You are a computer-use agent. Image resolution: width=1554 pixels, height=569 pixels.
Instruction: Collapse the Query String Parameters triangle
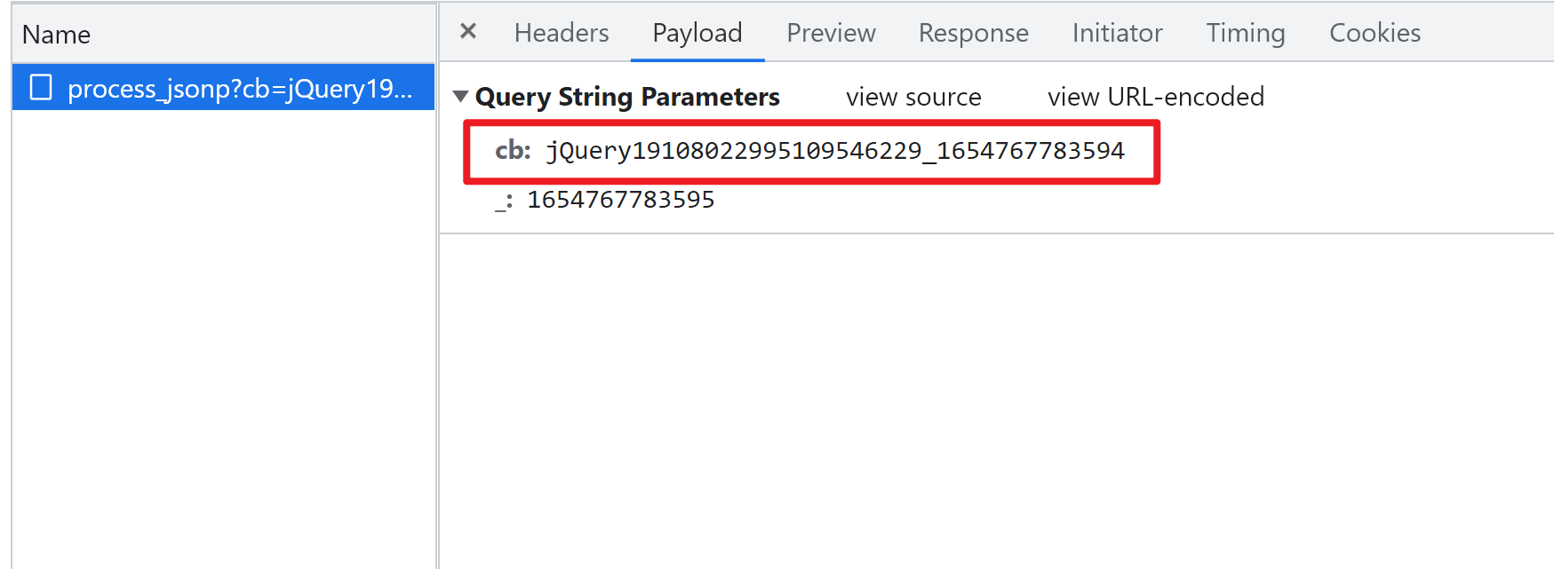[460, 96]
